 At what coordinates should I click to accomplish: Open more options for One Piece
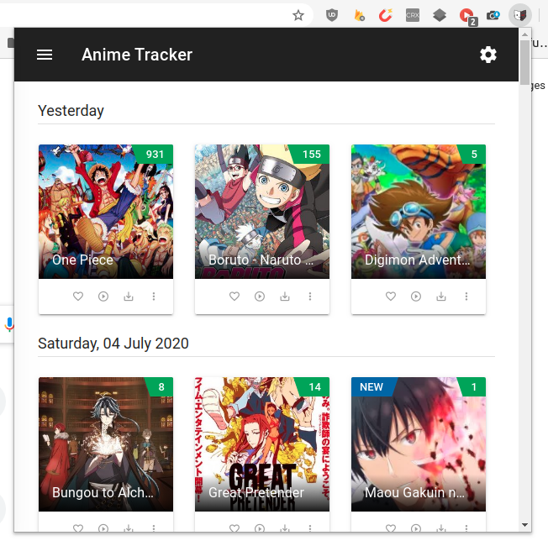point(154,297)
